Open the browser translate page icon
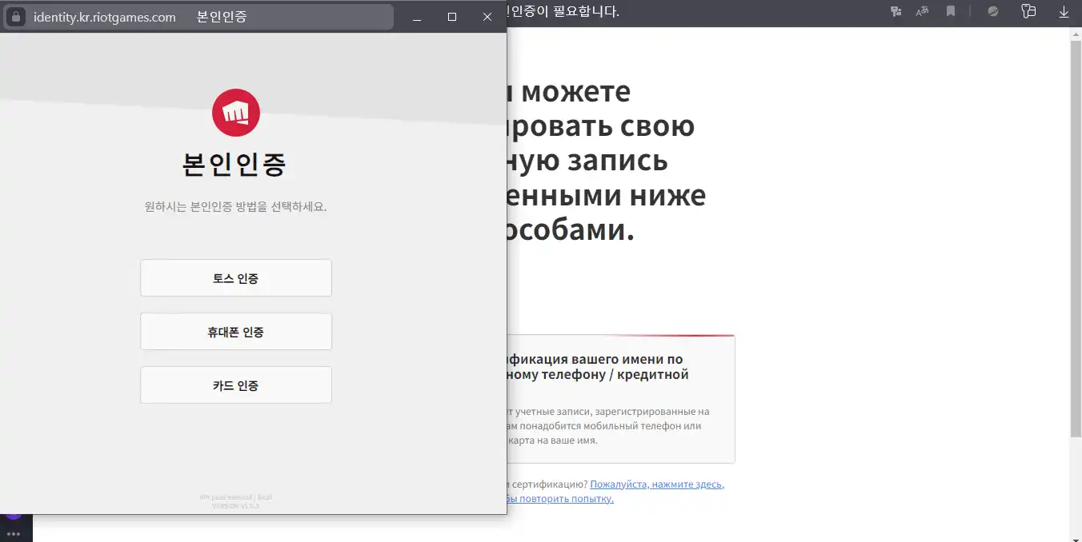This screenshot has width=1082, height=542. 922,11
